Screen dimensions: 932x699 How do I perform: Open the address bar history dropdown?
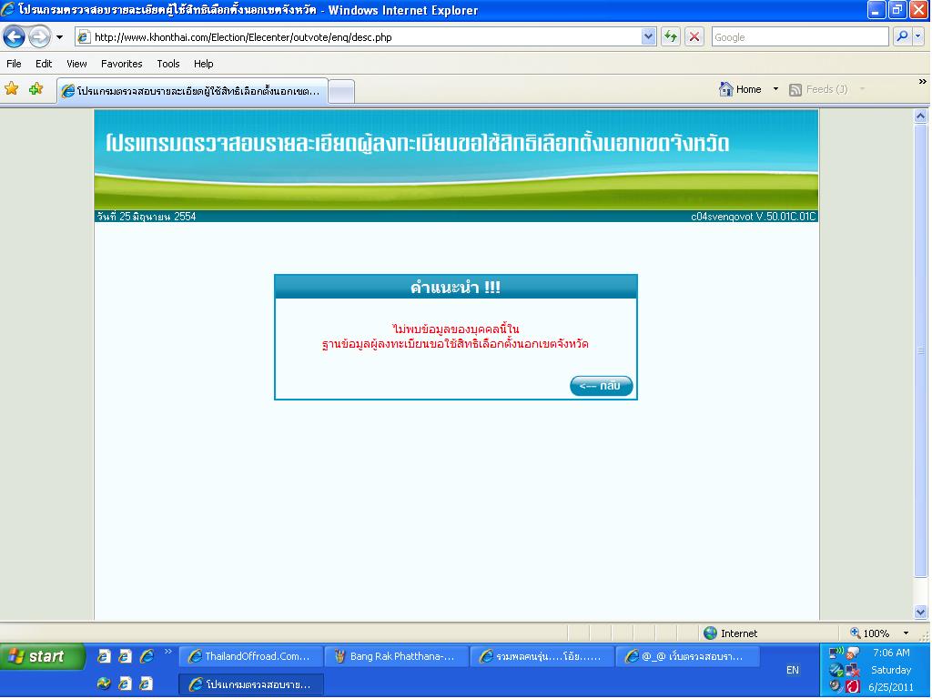[648, 36]
